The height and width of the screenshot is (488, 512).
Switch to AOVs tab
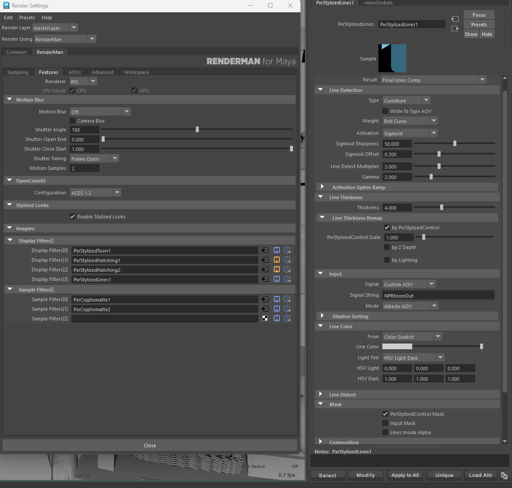75,73
